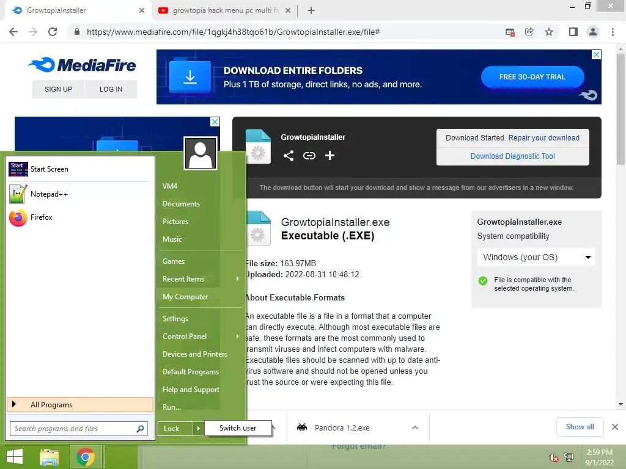The width and height of the screenshot is (626, 469).
Task: Open Games from Start menu
Action: pyautogui.click(x=173, y=261)
